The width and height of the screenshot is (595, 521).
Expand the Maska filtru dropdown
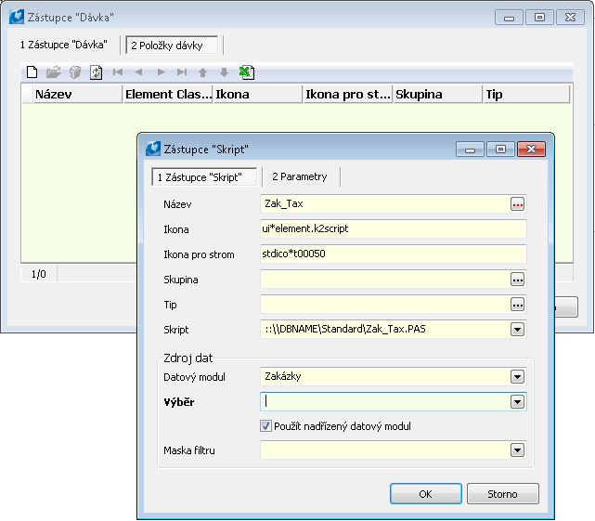coord(517,450)
